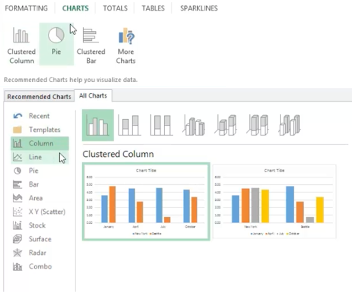The width and height of the screenshot is (352, 303).
Task: Select X Y (Scatter) chart category
Action: [40, 212]
